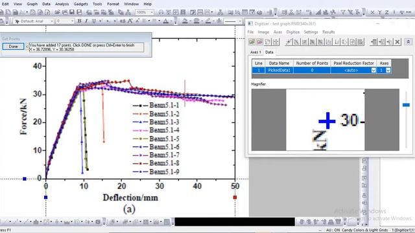Select the Manually Pick Points tool
The width and height of the screenshot is (415, 233).
[x=289, y=41]
